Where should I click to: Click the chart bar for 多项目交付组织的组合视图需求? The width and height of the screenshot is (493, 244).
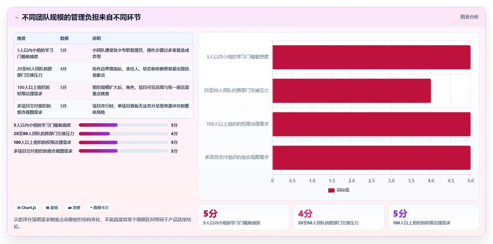372,158
